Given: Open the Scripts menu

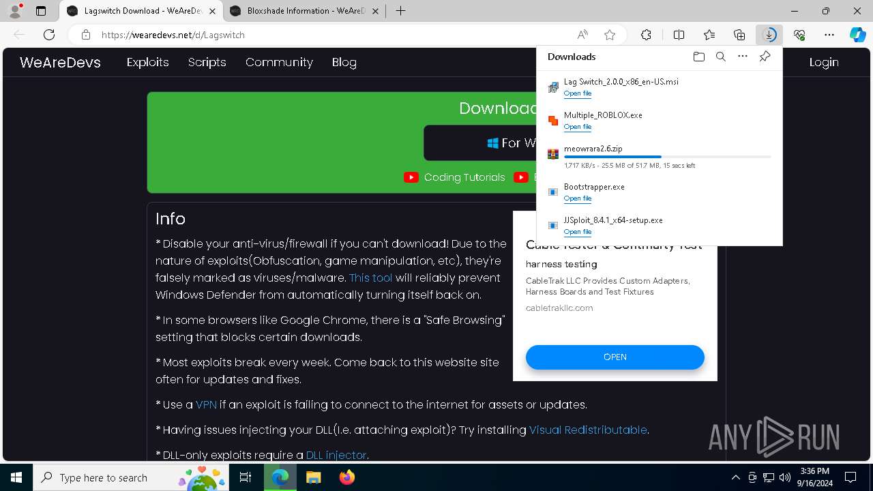Looking at the screenshot, I should pos(207,62).
